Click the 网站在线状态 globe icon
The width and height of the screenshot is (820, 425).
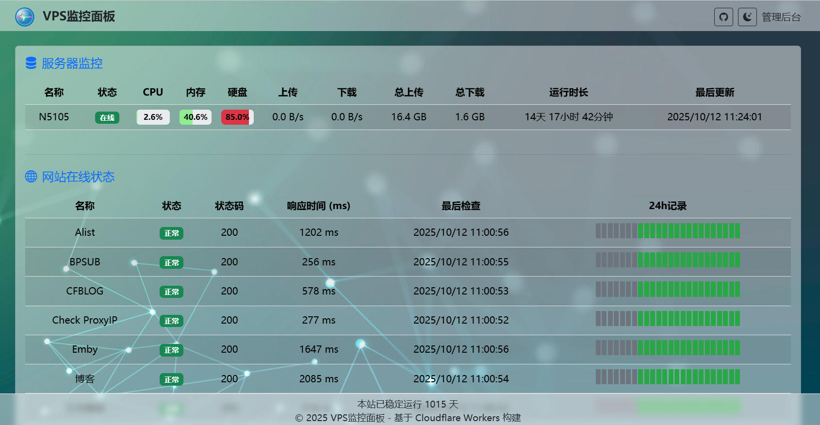point(31,177)
